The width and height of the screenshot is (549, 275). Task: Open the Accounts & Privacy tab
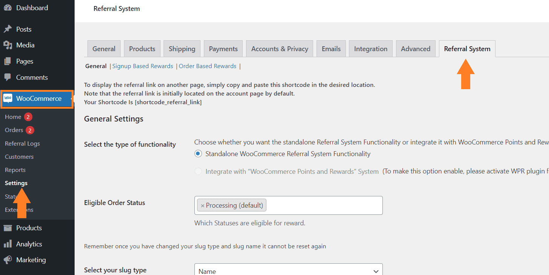pos(280,49)
